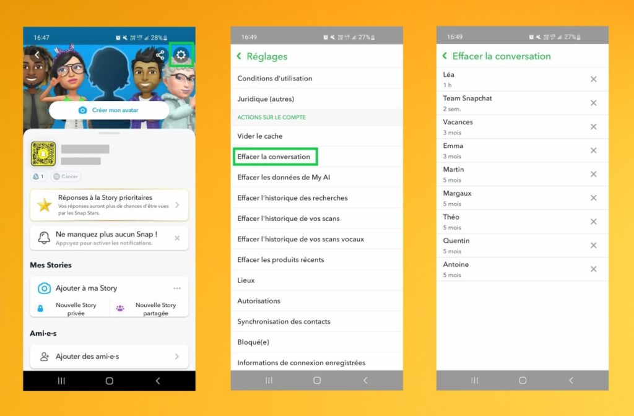The width and height of the screenshot is (634, 416).
Task: Tap the snap score badge showing 1
Action: (38, 176)
